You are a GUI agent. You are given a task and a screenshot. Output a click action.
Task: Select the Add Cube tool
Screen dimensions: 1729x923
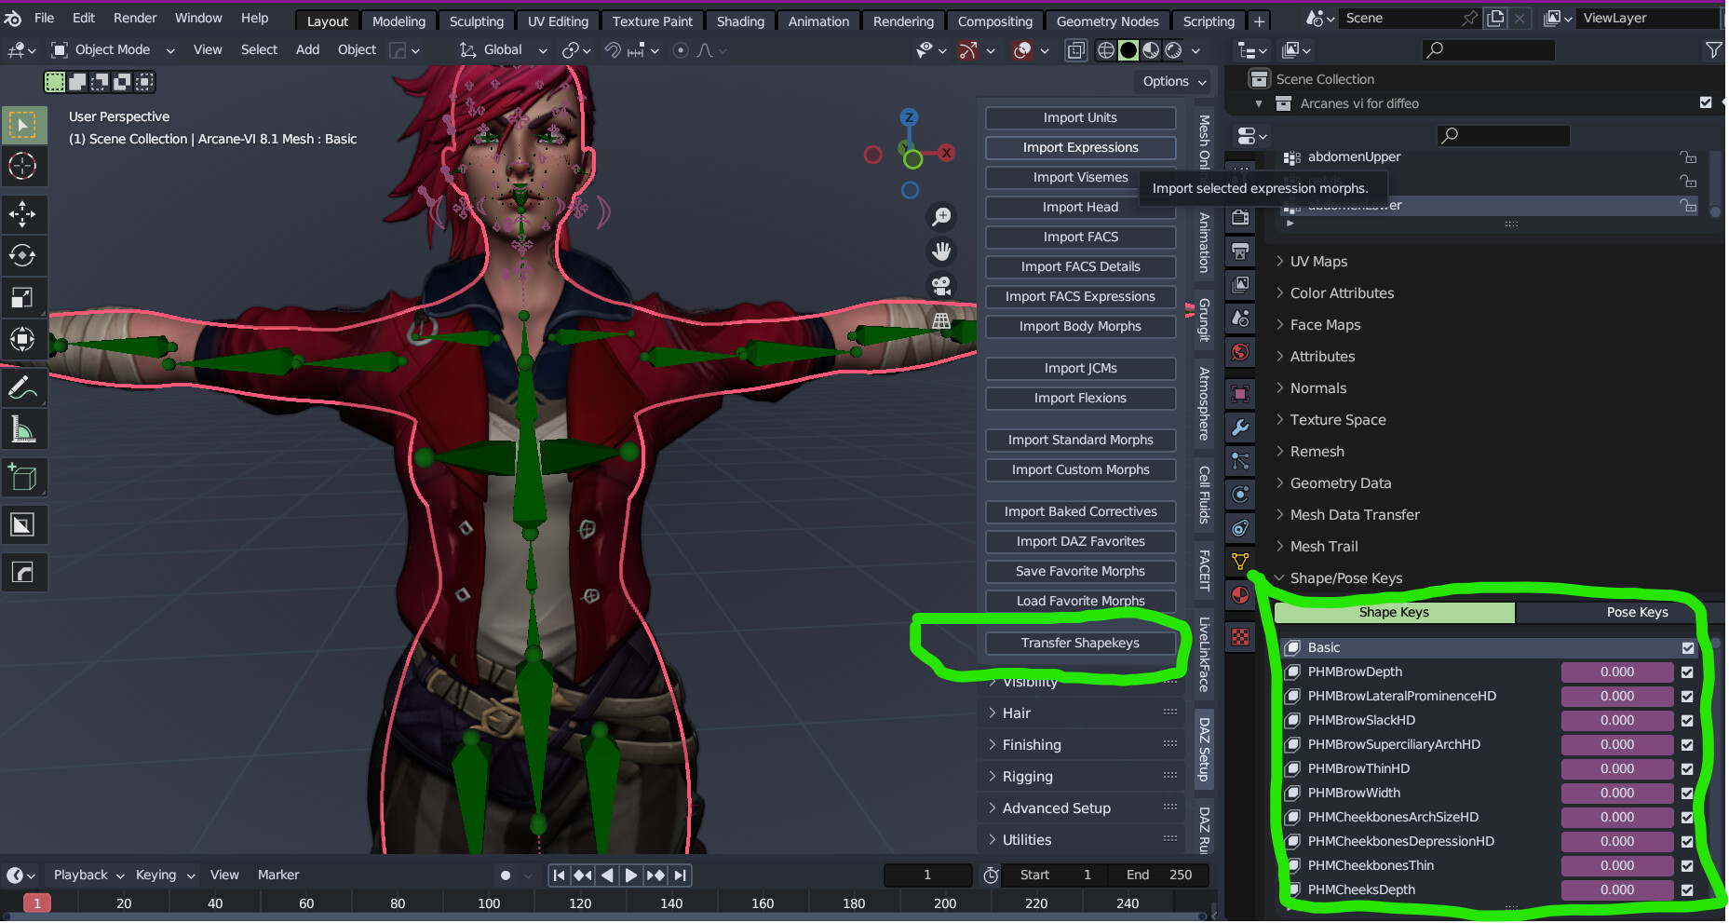22,478
